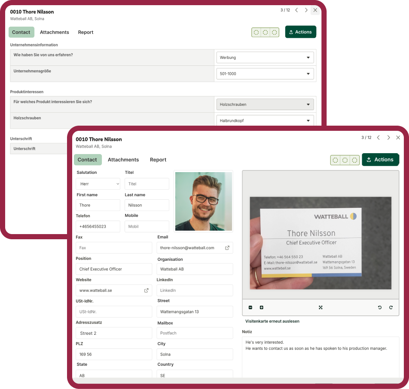
Task: Switch to Attachments tab in front window
Action: pos(123,160)
